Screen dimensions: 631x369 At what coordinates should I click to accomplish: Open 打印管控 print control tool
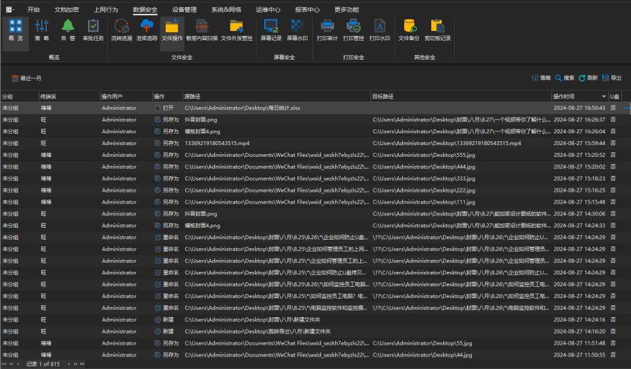coord(354,30)
